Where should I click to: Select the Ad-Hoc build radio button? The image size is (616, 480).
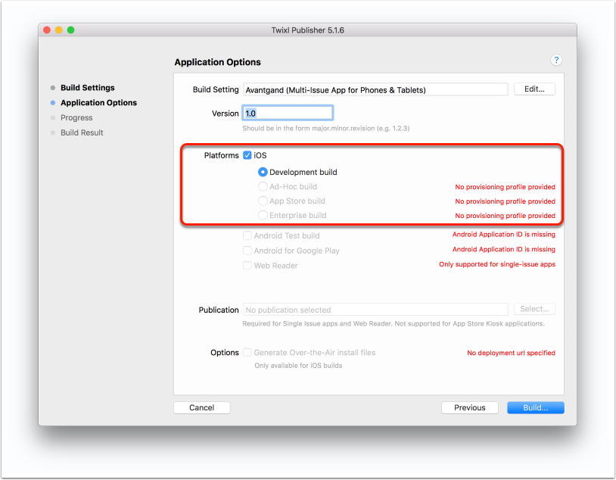(263, 186)
